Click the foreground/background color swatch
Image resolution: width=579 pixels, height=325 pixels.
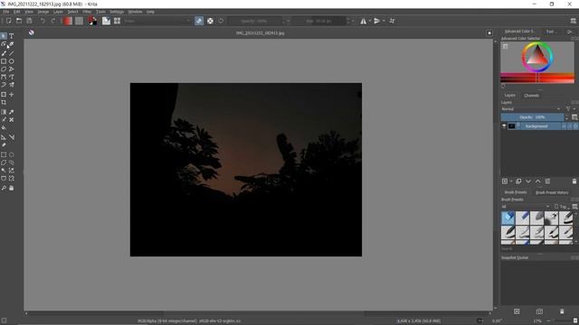coord(92,21)
